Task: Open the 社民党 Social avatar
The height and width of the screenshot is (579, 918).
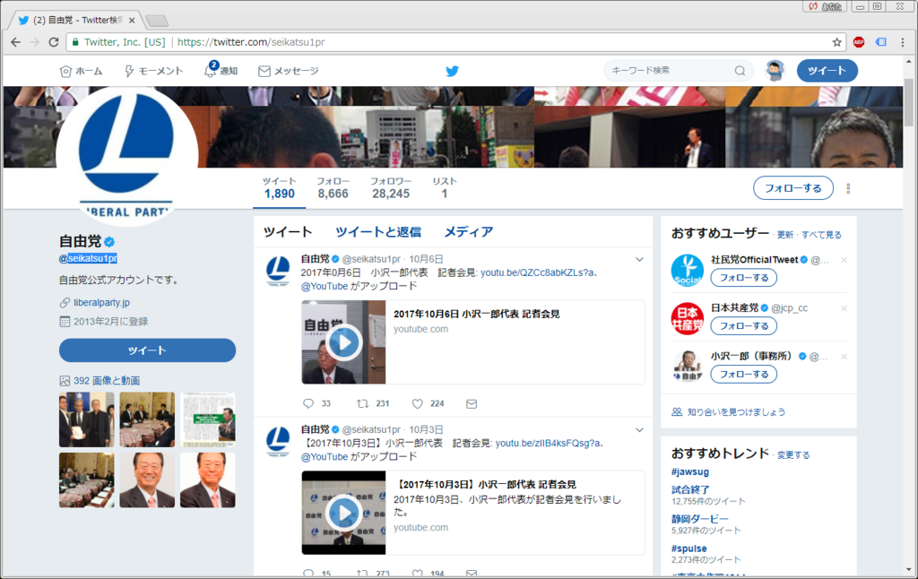Action: pyautogui.click(x=688, y=270)
